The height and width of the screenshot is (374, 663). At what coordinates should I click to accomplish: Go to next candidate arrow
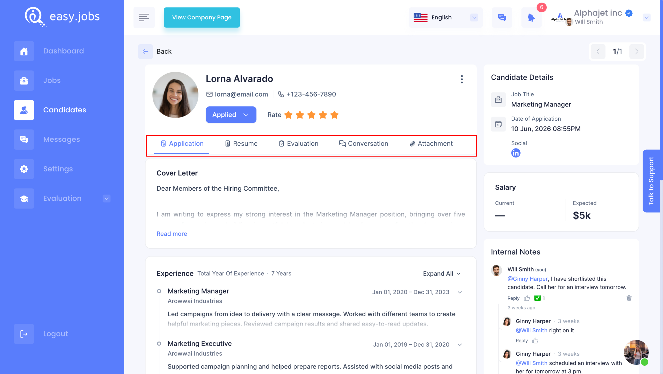coord(637,52)
